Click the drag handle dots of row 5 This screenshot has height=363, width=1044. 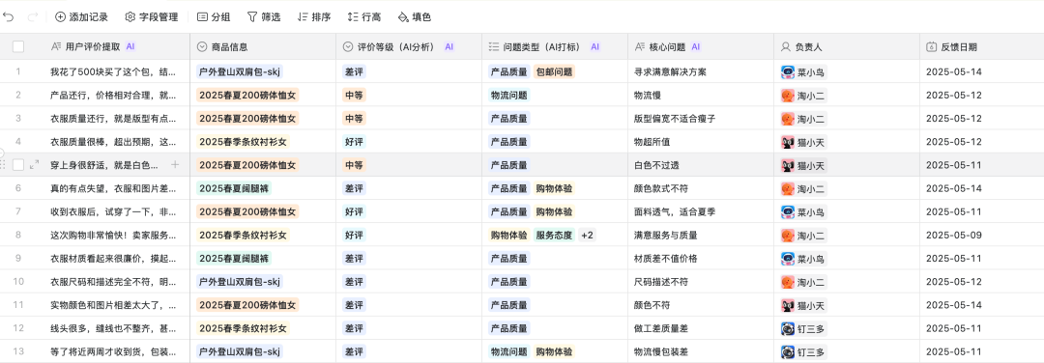3,164
